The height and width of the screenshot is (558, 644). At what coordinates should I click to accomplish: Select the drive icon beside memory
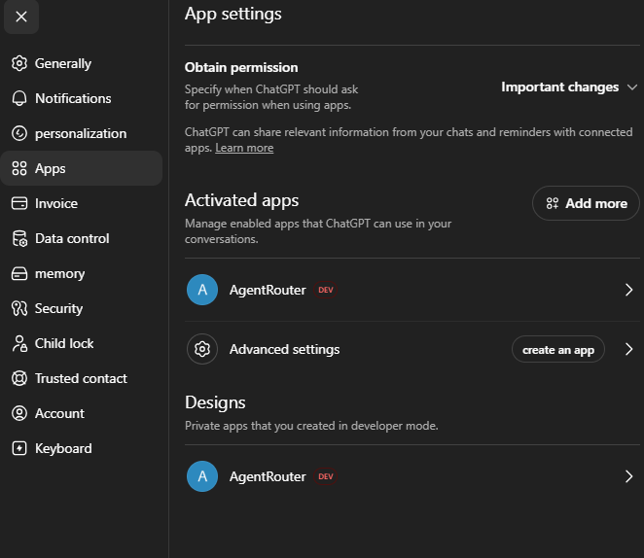(x=19, y=273)
